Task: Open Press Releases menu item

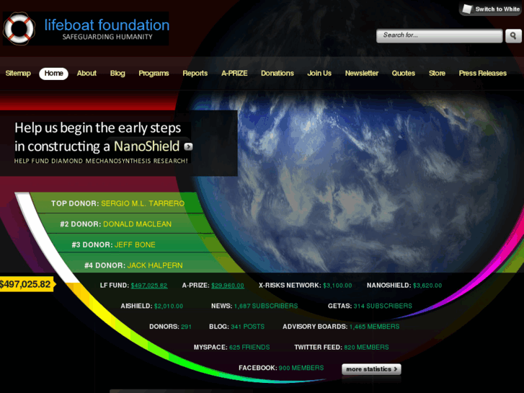Action: point(483,74)
